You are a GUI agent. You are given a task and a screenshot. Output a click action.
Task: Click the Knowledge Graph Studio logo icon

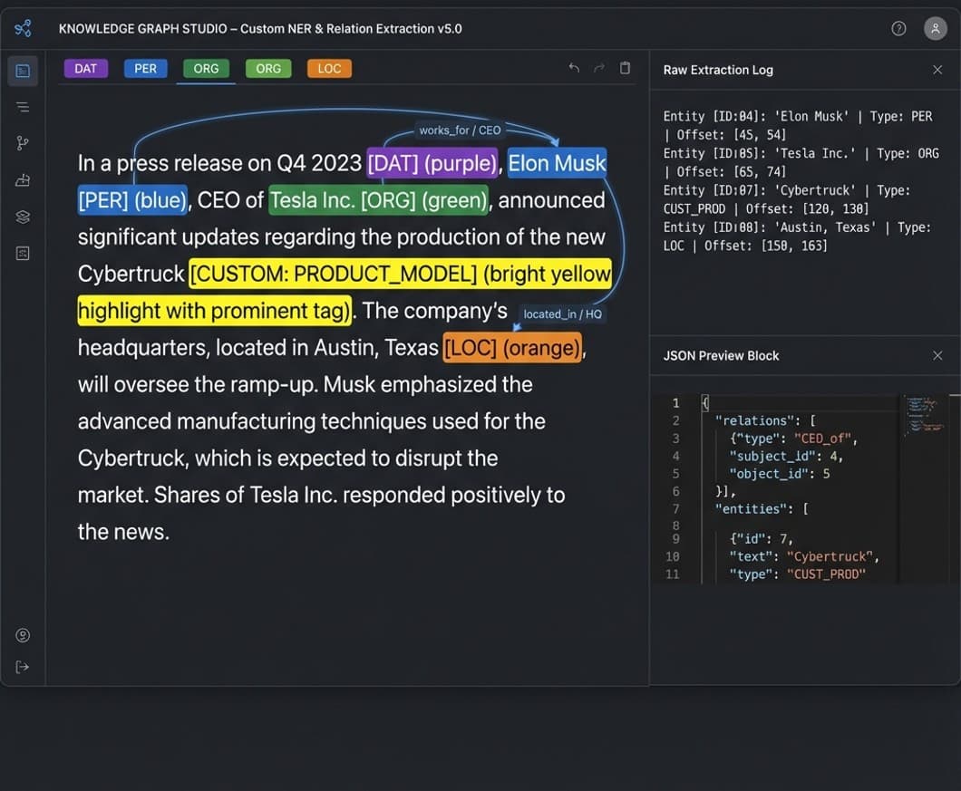coord(23,28)
